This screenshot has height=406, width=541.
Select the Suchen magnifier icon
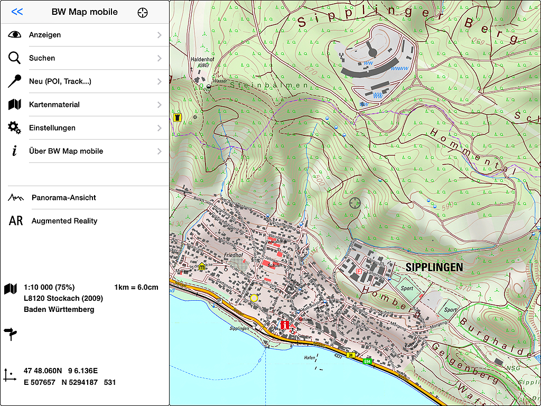coord(14,58)
